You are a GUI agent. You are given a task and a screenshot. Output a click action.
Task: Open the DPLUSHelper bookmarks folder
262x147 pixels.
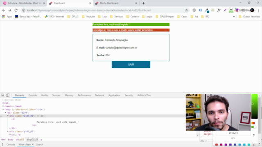pos(165,16)
